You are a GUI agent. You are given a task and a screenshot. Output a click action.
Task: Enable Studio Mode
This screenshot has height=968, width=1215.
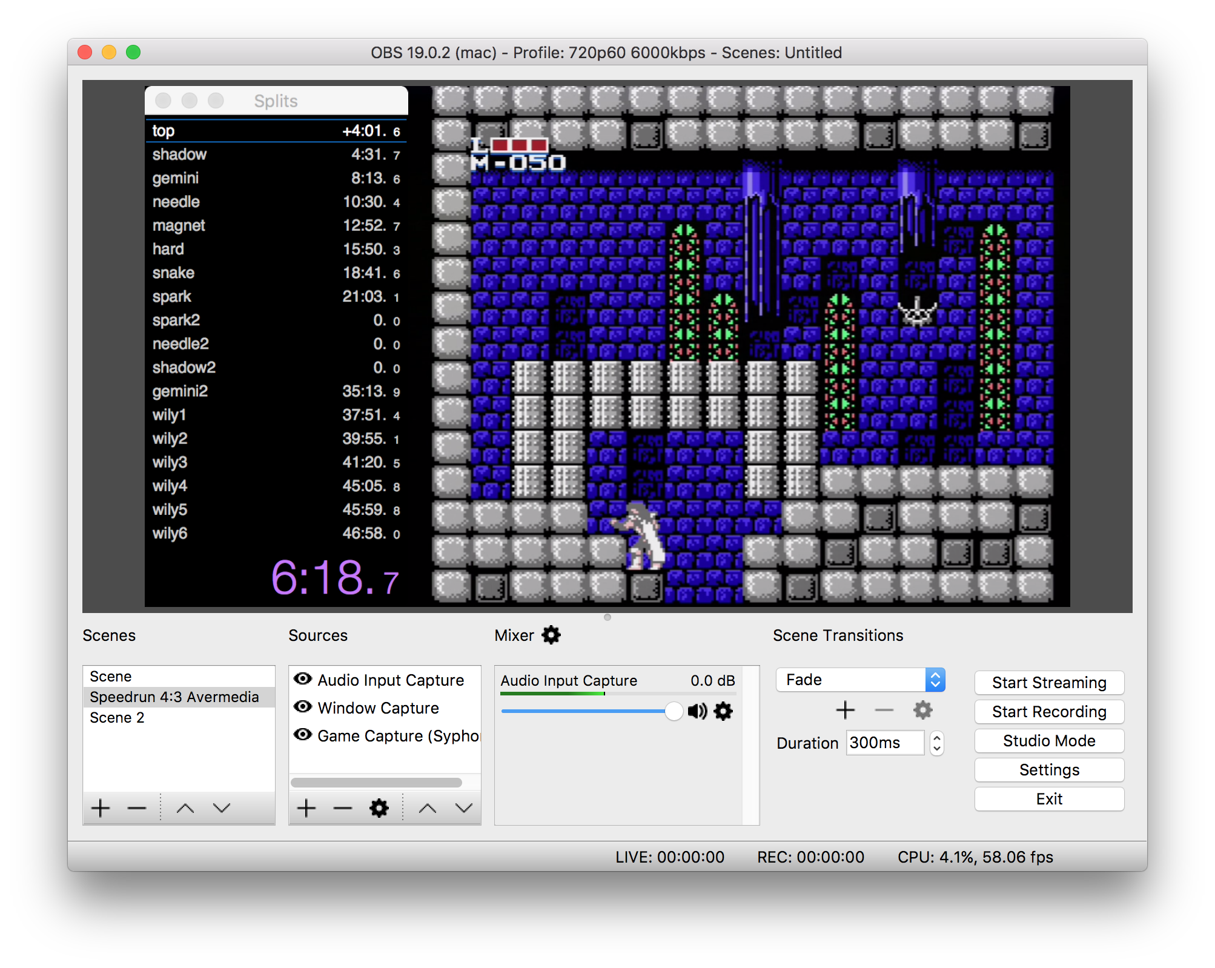pyautogui.click(x=1049, y=741)
